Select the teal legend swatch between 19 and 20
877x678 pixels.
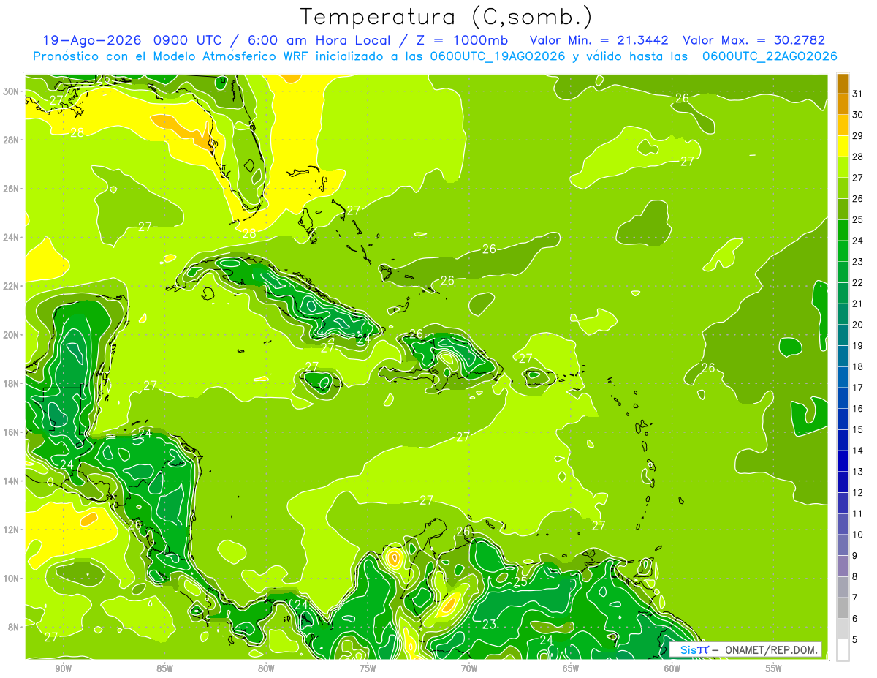coord(843,335)
